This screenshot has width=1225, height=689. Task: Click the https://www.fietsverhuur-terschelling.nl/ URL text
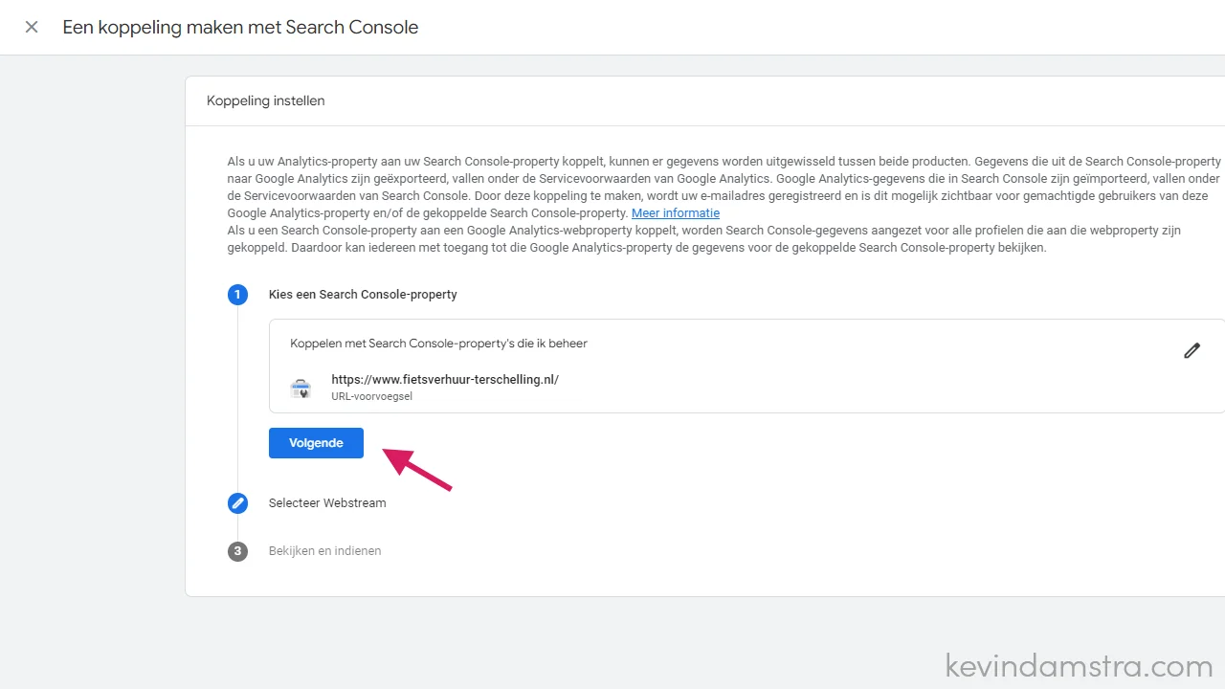tap(445, 379)
